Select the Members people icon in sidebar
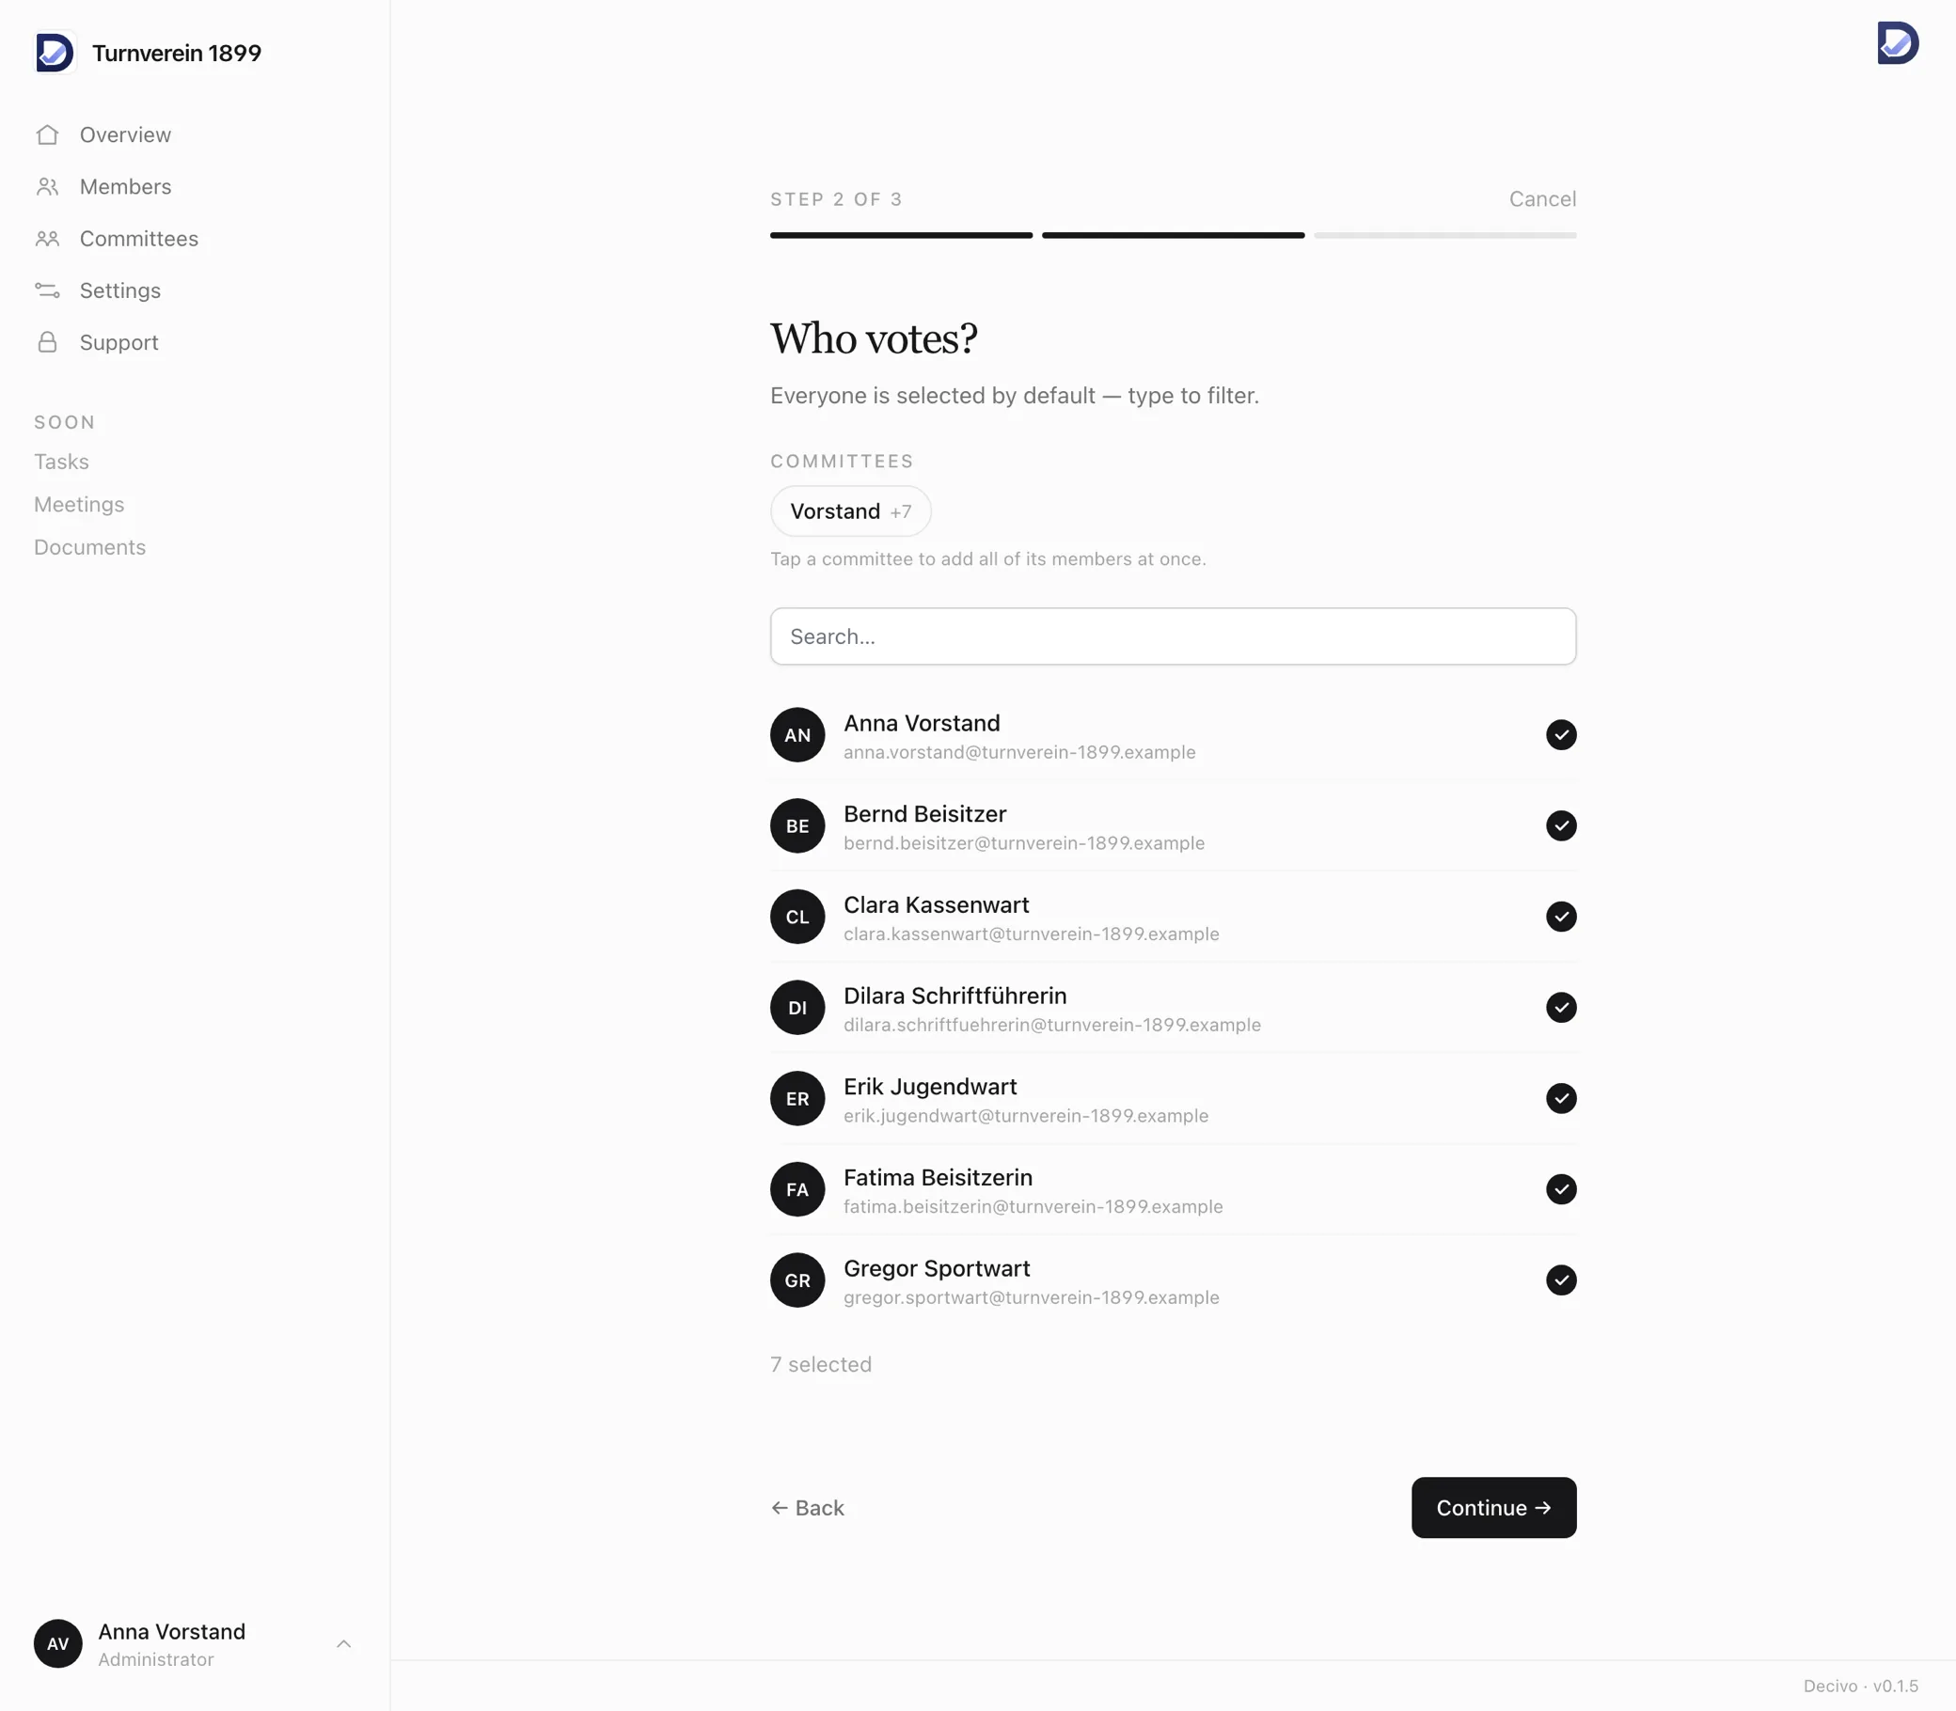Image resolution: width=1956 pixels, height=1711 pixels. (48, 186)
